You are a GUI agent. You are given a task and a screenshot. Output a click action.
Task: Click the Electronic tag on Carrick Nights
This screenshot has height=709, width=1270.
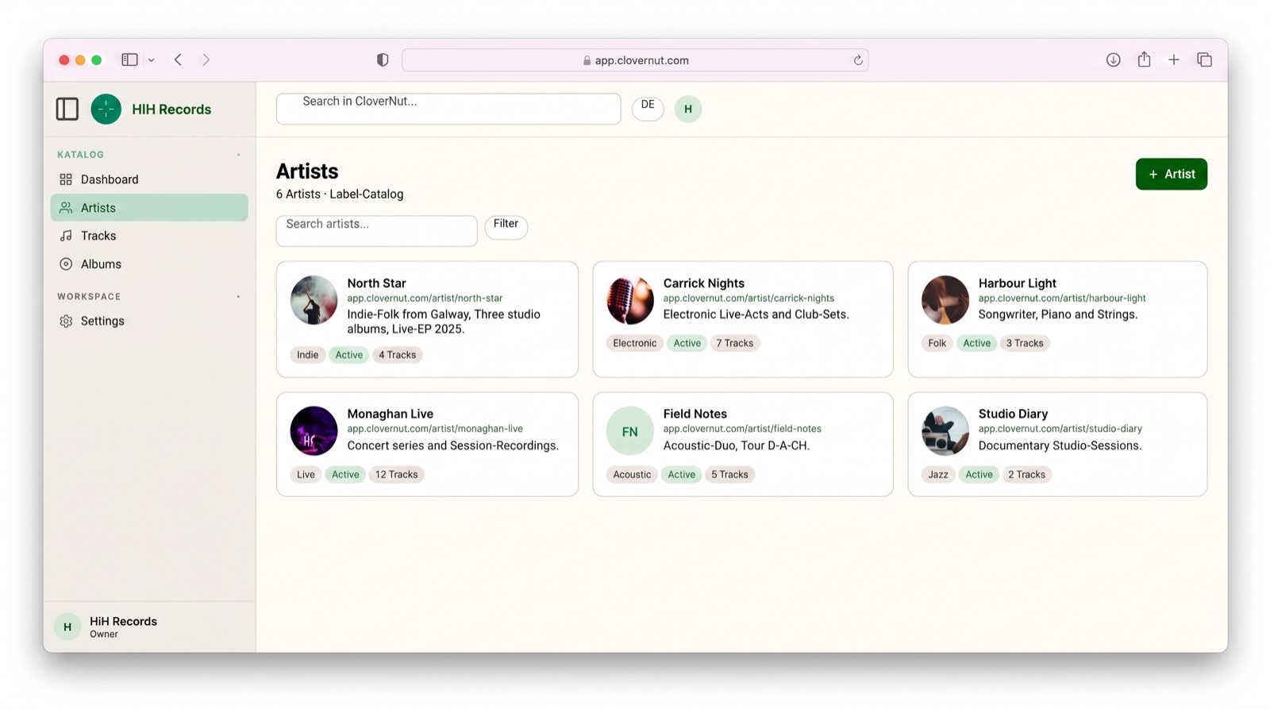point(634,343)
